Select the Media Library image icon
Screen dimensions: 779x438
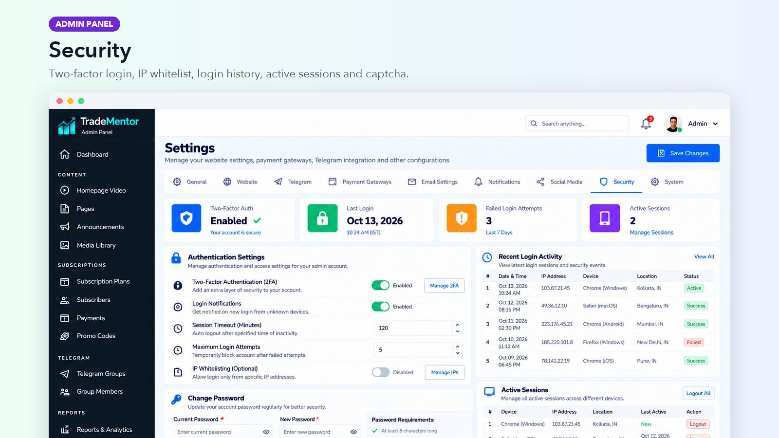click(65, 245)
